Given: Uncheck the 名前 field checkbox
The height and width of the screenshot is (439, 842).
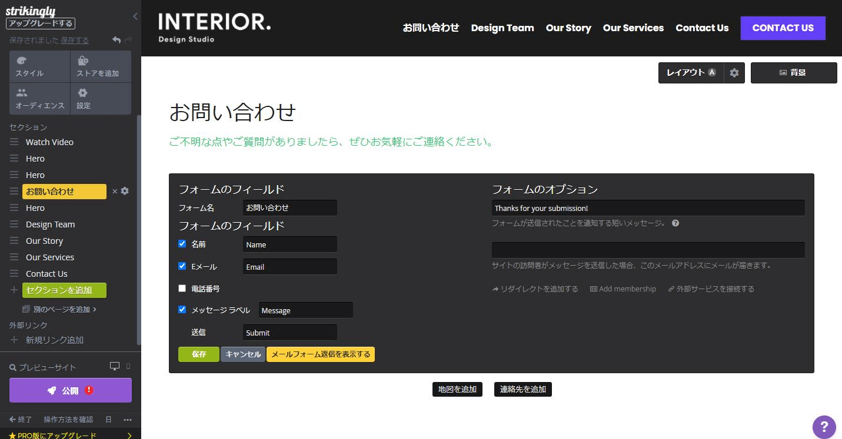Looking at the screenshot, I should coord(182,243).
